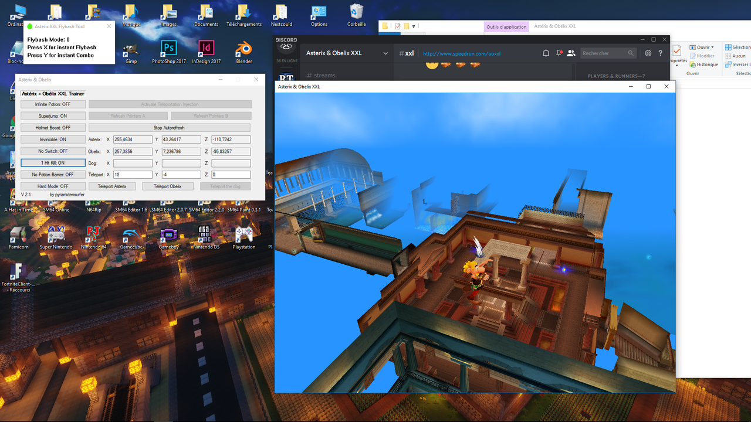The width and height of the screenshot is (751, 422).
Task: Open the FortniteClient shortcut icon
Action: pyautogui.click(x=18, y=277)
